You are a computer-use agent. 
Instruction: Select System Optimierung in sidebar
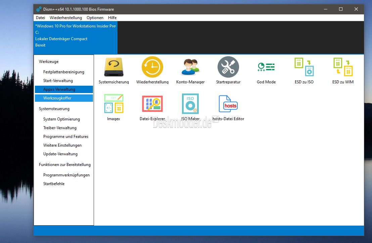coord(64,119)
